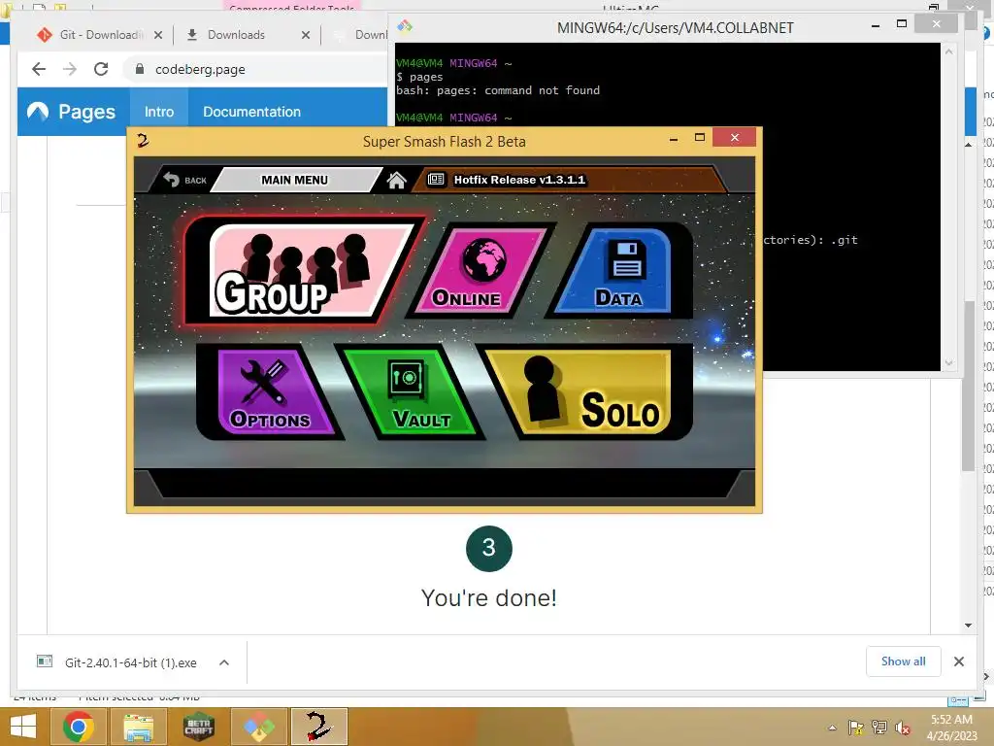Click the browser page scroll-down arrow
The width and height of the screenshot is (994, 746).
coord(968,626)
